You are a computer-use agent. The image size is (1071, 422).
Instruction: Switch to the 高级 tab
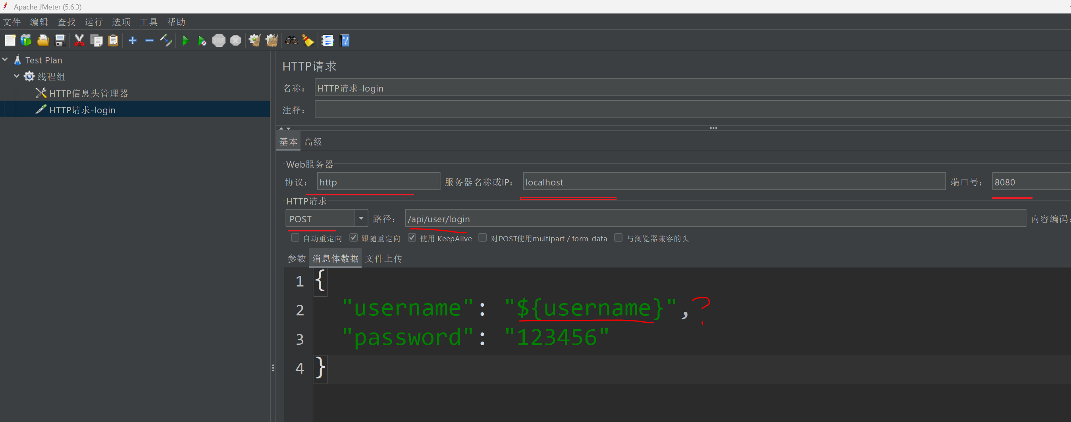313,142
